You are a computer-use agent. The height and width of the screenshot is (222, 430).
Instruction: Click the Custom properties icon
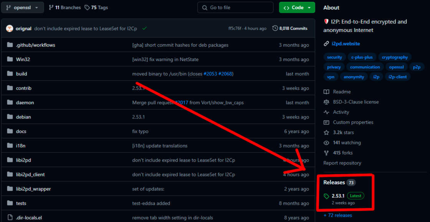[x=326, y=122]
